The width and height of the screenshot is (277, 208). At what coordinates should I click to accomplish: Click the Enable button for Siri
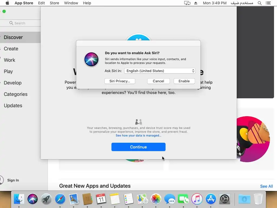184,81
